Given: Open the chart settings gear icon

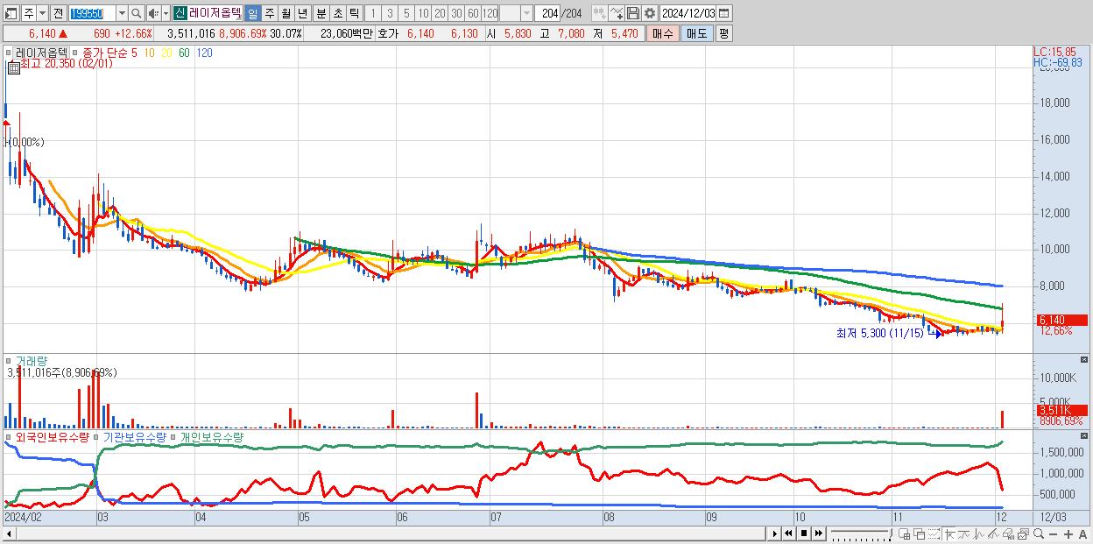Looking at the screenshot, I should [x=649, y=13].
